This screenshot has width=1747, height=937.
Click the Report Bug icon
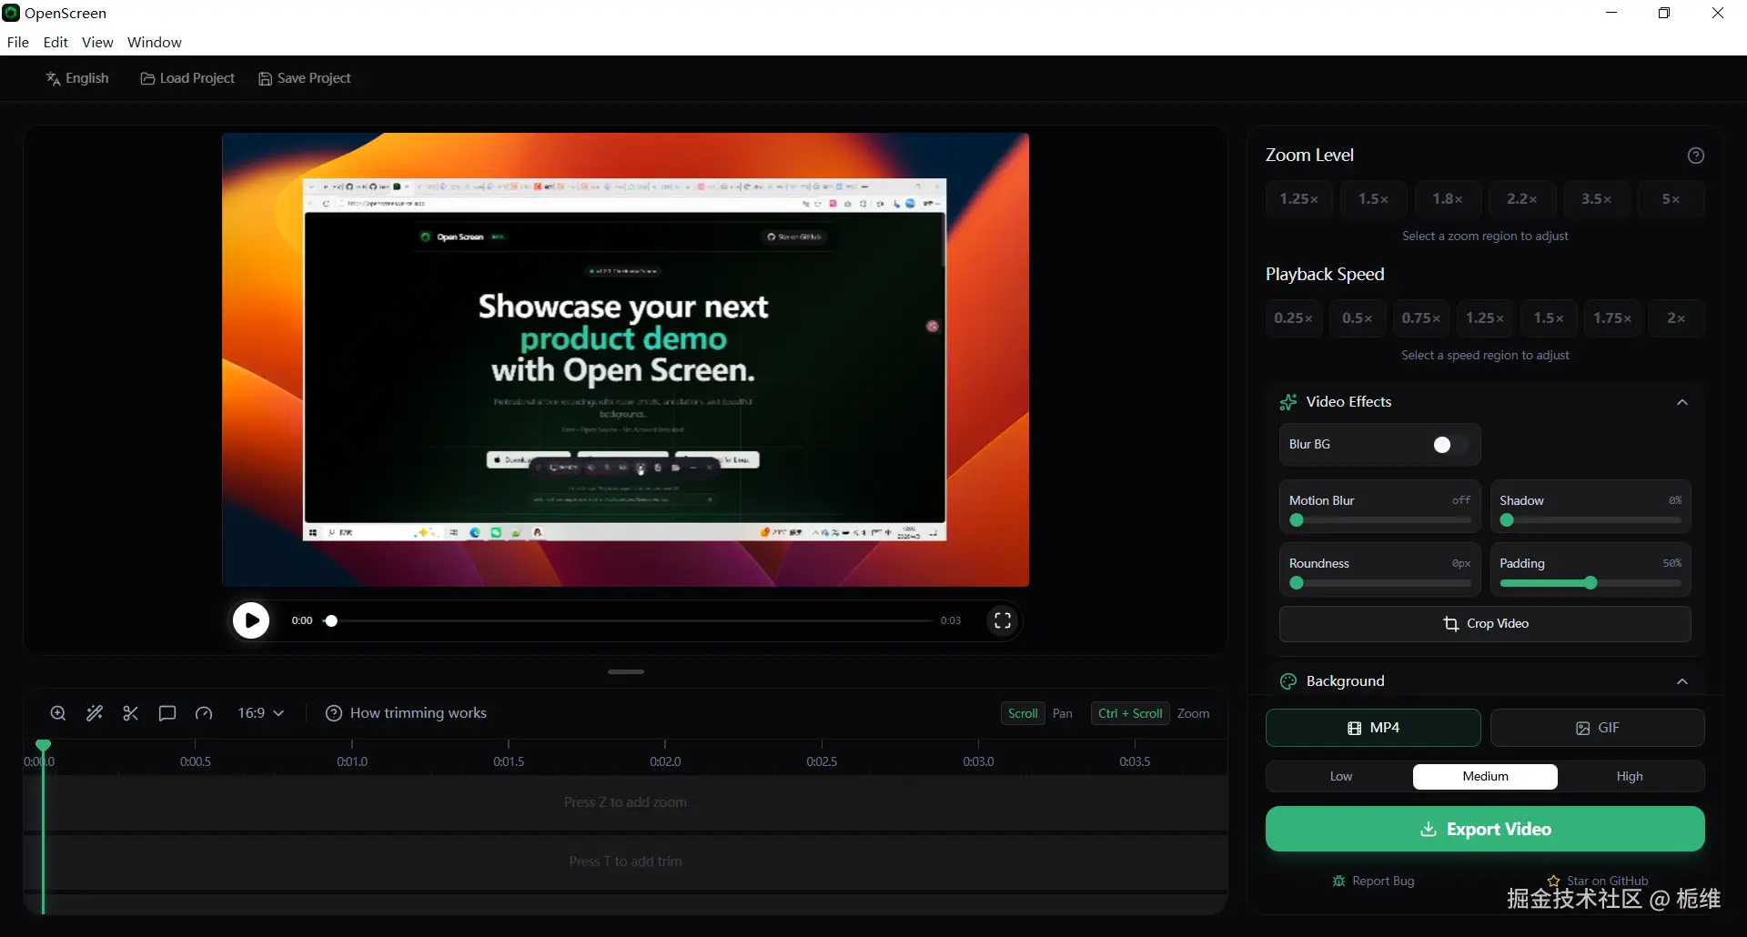pos(1338,881)
